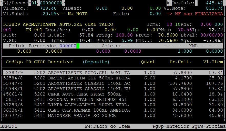
Task: Click the A-Bc.Calc input box
Action: [x=196, y=3]
